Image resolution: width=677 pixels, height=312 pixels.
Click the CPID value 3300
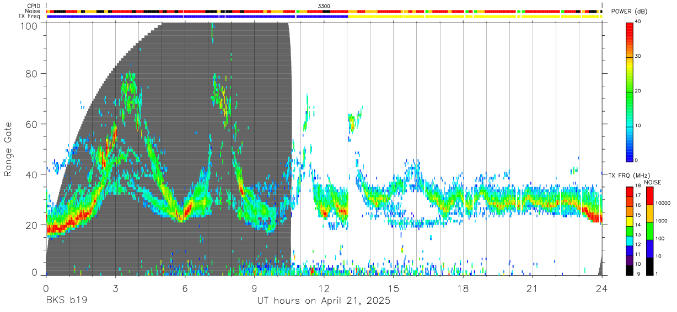tap(324, 6)
